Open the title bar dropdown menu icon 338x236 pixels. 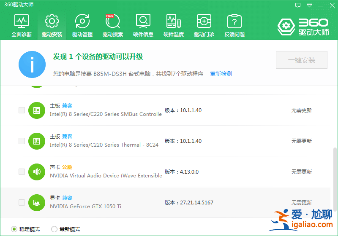(x=309, y=5)
